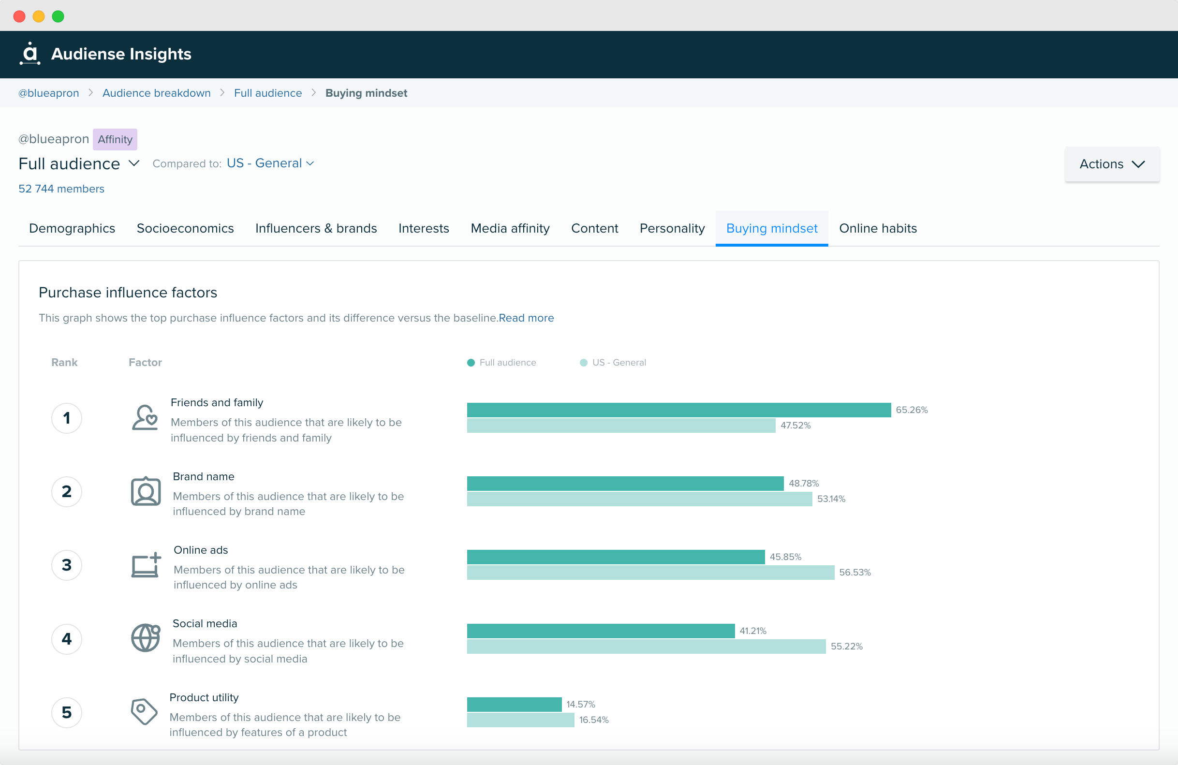The height and width of the screenshot is (765, 1178).
Task: Click the Online ads laptop icon
Action: (x=146, y=565)
